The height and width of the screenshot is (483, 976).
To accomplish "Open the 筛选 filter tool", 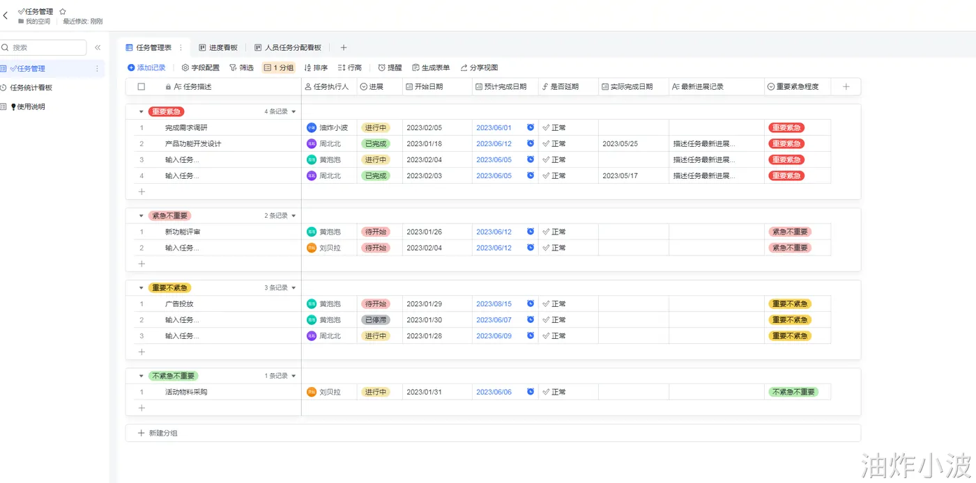I will (x=241, y=68).
